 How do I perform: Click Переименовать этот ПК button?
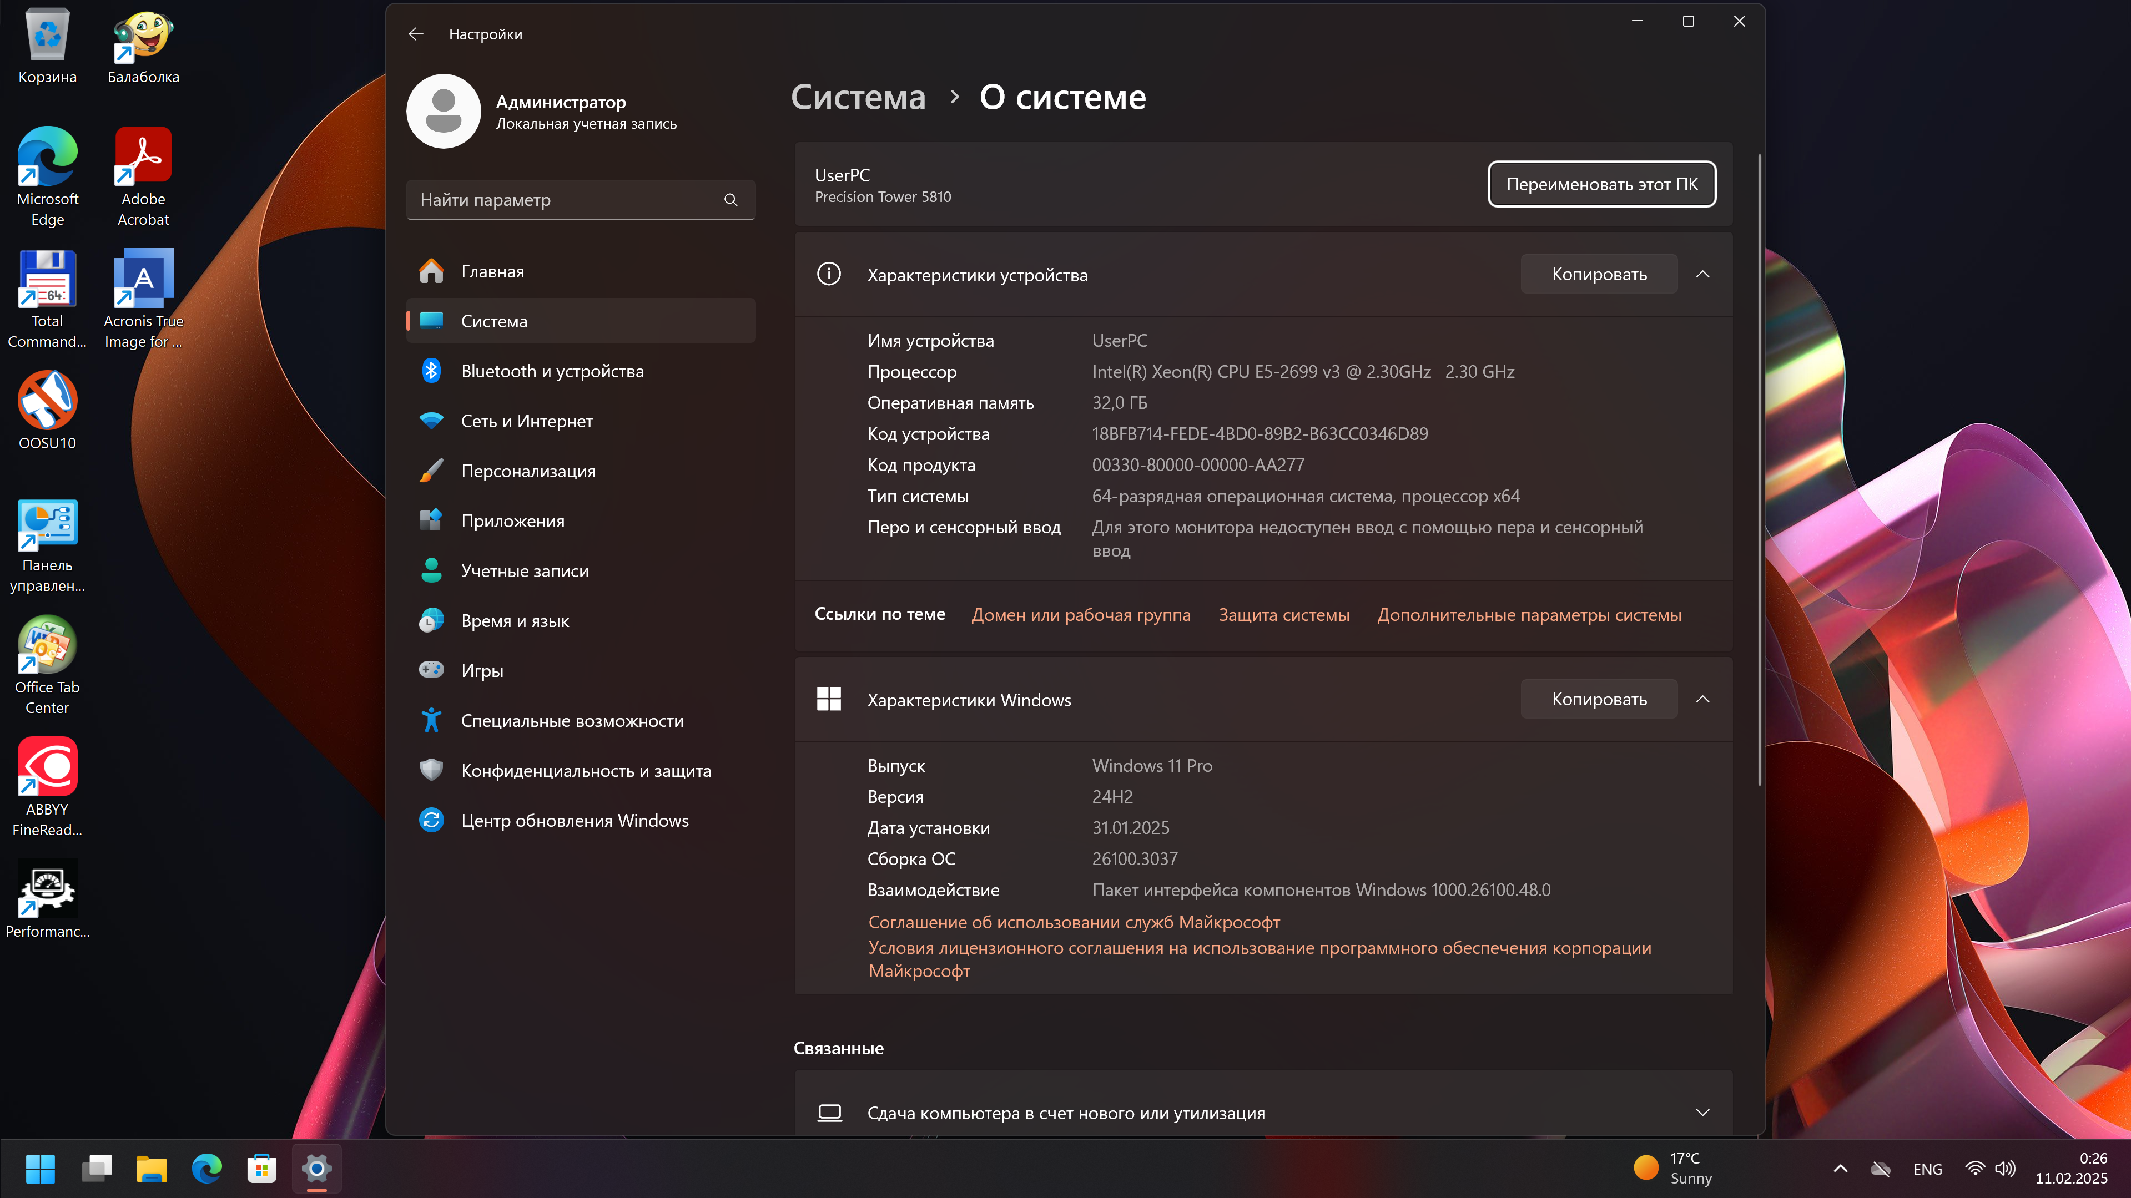[1601, 184]
